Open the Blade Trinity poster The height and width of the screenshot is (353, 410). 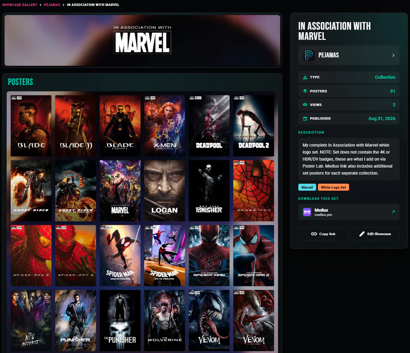(120, 126)
